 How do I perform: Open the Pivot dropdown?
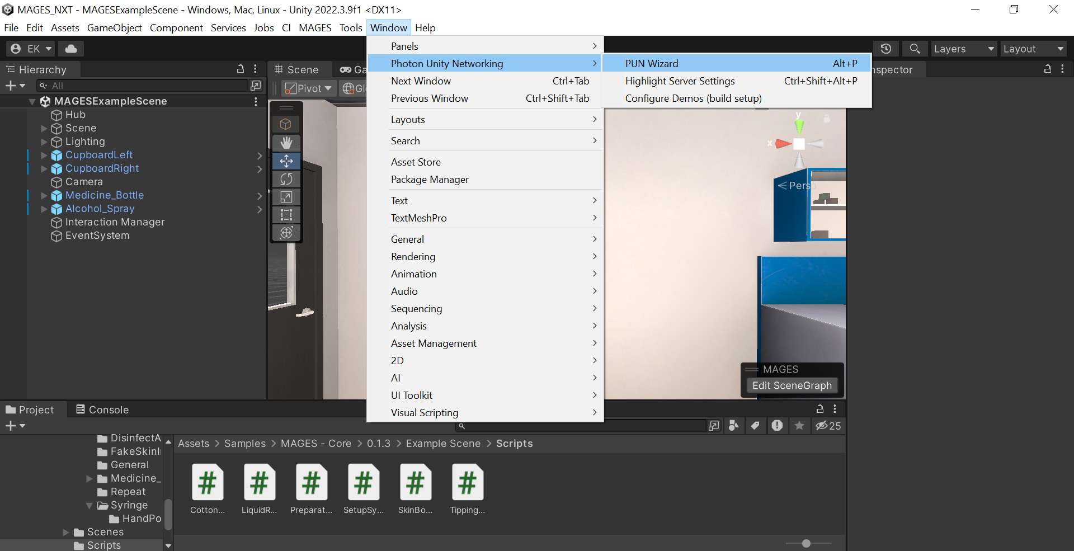pos(309,88)
